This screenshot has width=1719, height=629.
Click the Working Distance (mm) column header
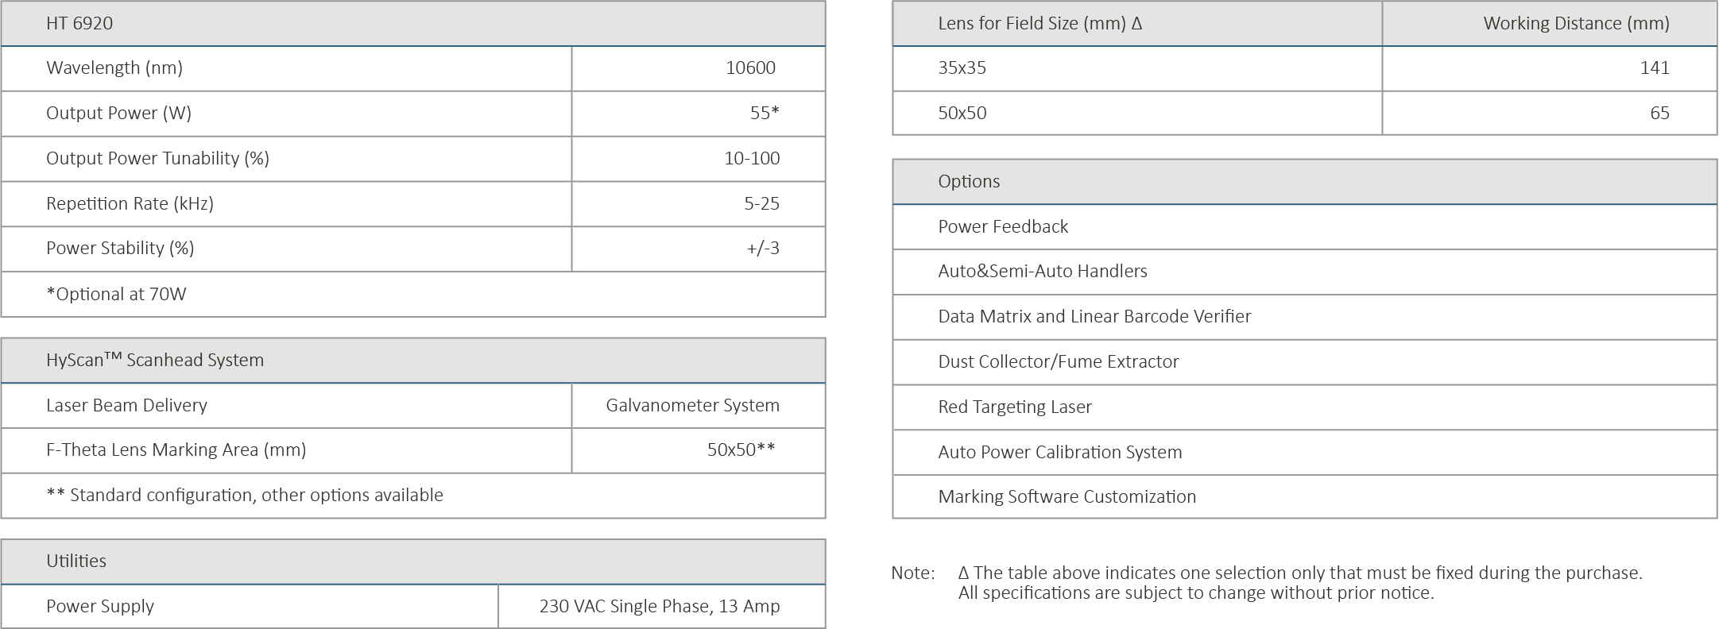[1575, 24]
